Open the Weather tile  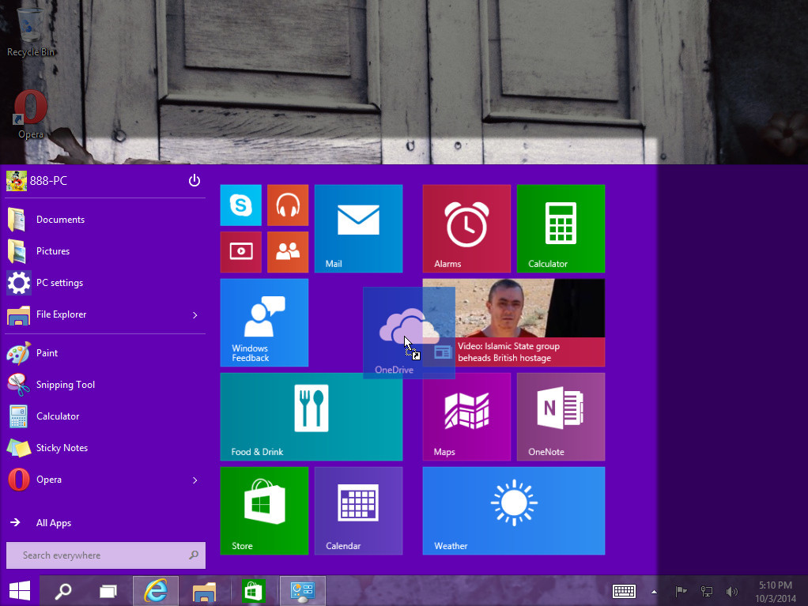[514, 510]
